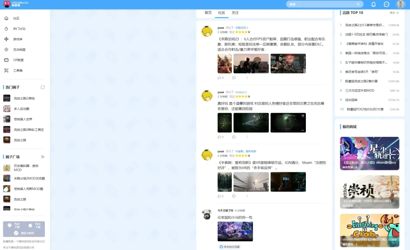Switch to the 首页 tab

[208, 13]
